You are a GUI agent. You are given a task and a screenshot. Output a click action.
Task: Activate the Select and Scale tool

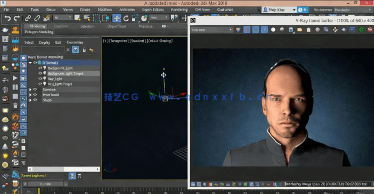click(x=135, y=18)
